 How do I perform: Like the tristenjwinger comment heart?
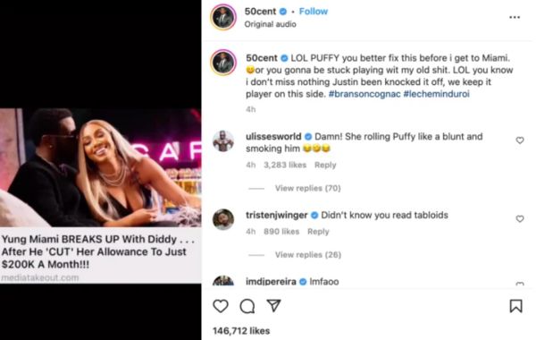(x=520, y=219)
